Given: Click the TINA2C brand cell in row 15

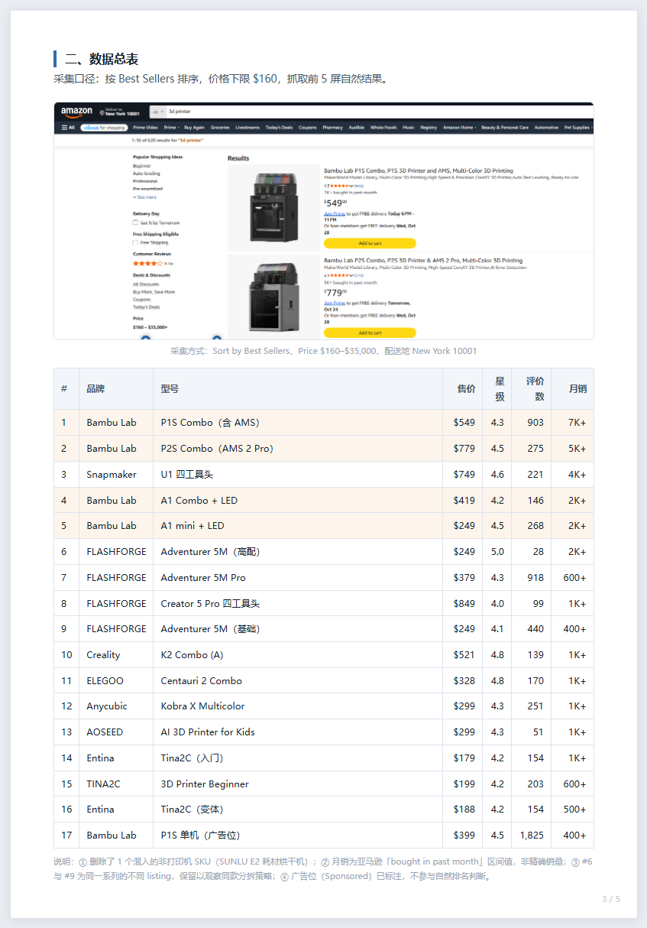Looking at the screenshot, I should point(116,784).
